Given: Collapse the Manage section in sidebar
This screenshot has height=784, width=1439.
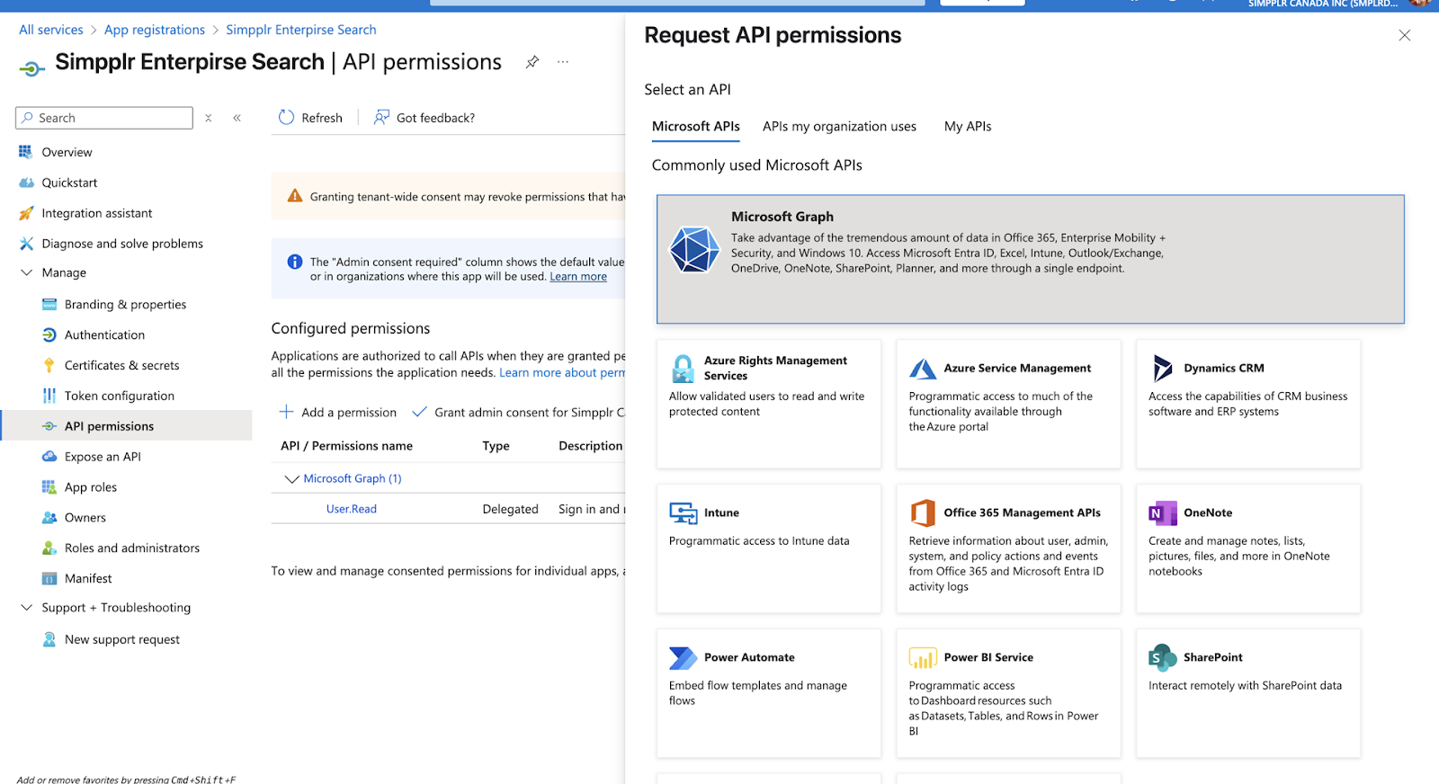Looking at the screenshot, I should coord(26,272).
